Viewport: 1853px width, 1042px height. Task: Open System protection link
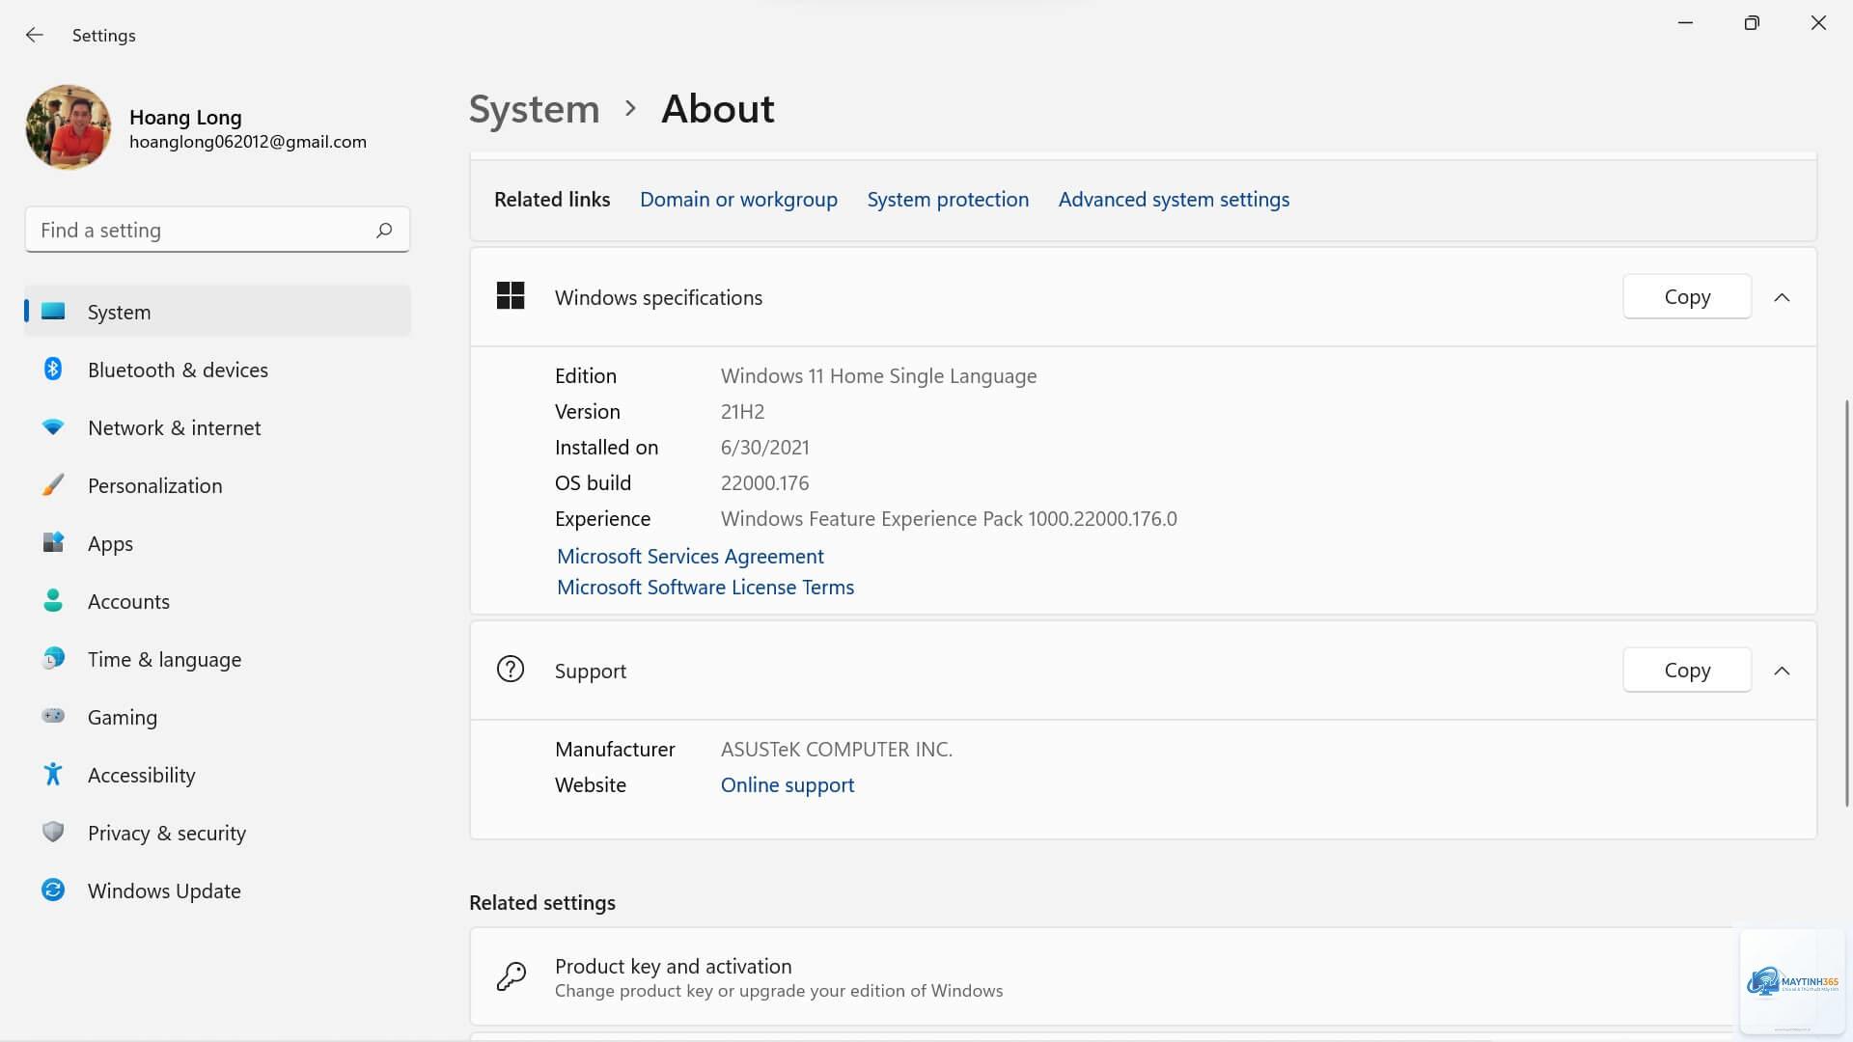[948, 200]
